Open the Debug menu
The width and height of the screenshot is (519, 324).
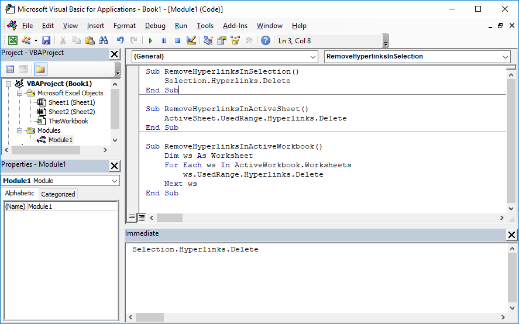[155, 26]
